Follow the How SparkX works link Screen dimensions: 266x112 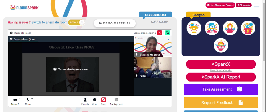tap(221, 71)
